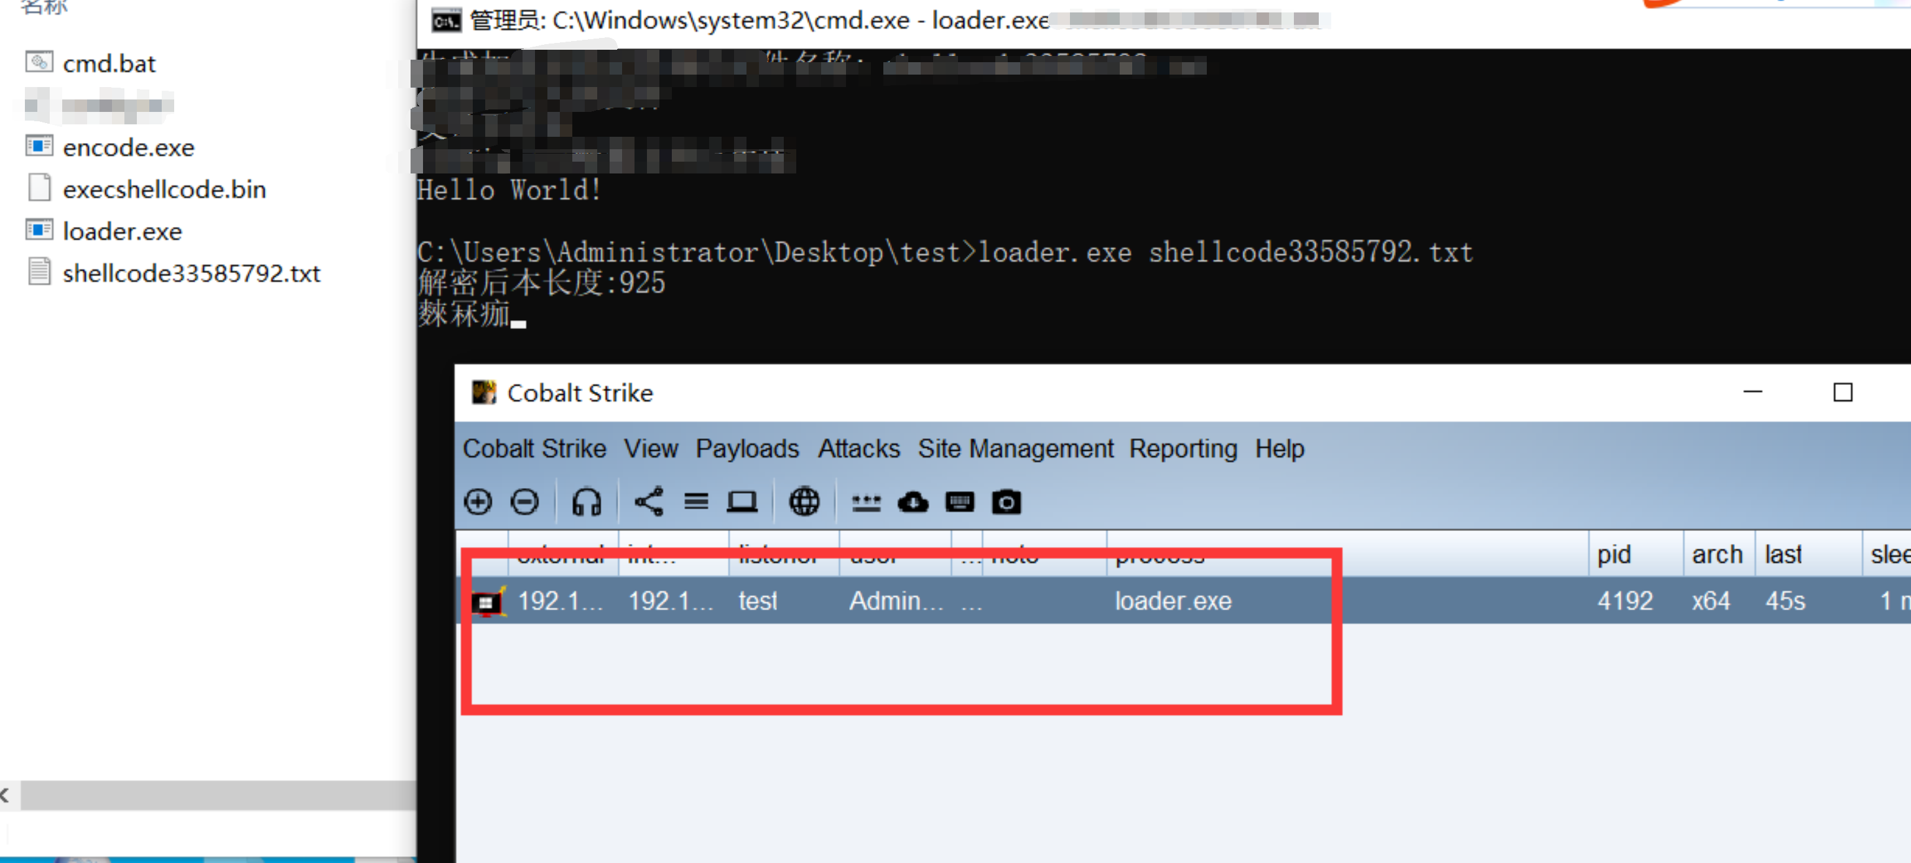Viewport: 1911px width, 863px height.
Task: Switch to target table laptop icon
Action: [x=742, y=502]
